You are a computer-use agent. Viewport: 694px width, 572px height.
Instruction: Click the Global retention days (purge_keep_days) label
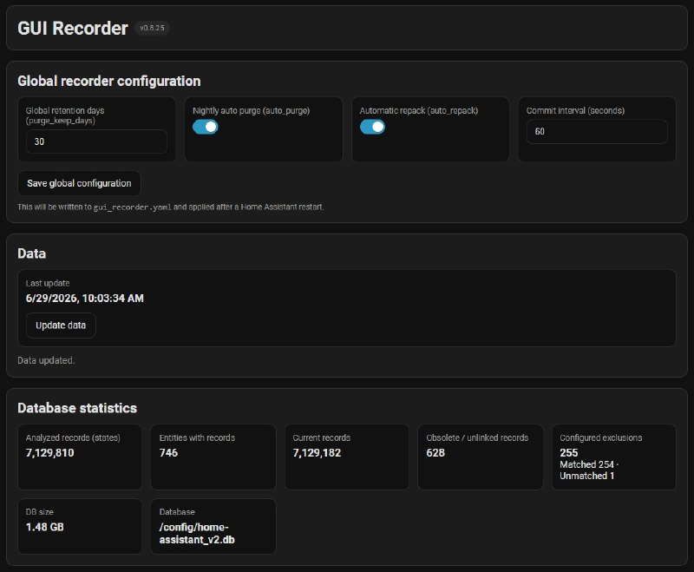coord(65,115)
